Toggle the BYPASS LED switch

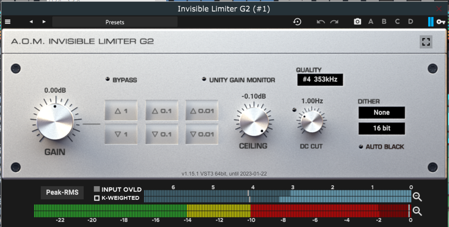107,79
